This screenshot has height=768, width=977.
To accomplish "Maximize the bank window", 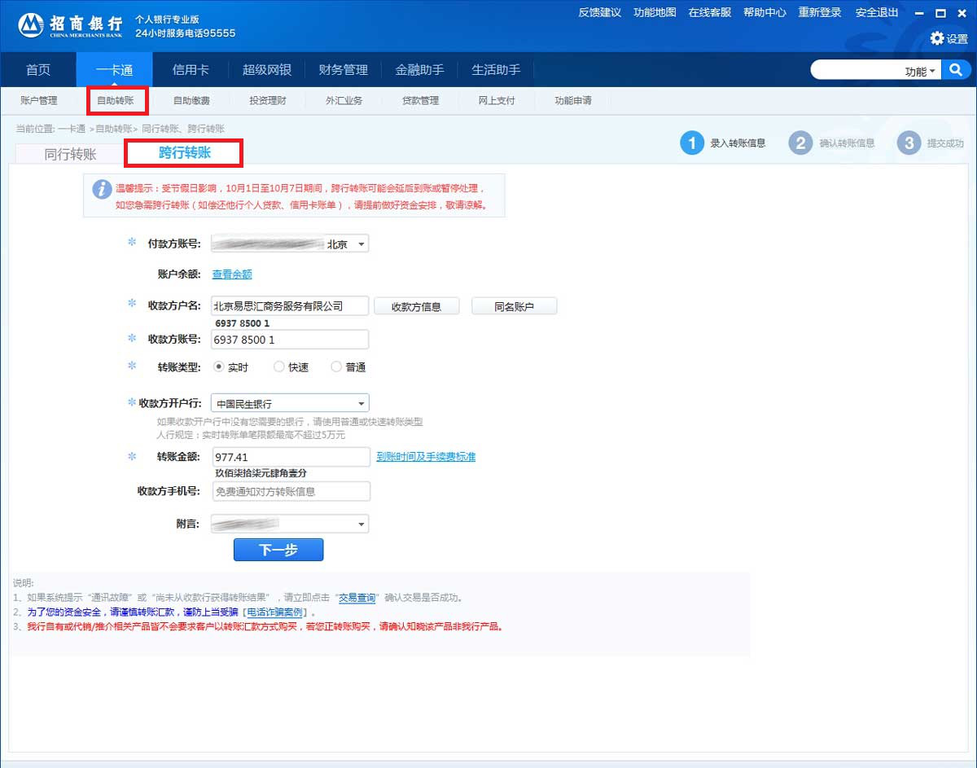I will point(940,13).
